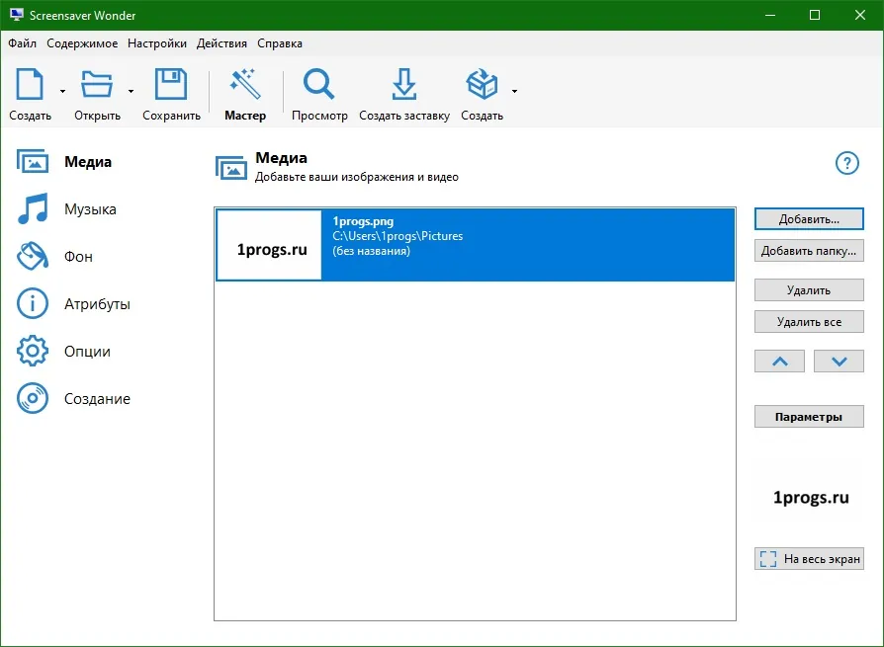Go to the Музыка section label
The image size is (884, 647).
click(90, 208)
